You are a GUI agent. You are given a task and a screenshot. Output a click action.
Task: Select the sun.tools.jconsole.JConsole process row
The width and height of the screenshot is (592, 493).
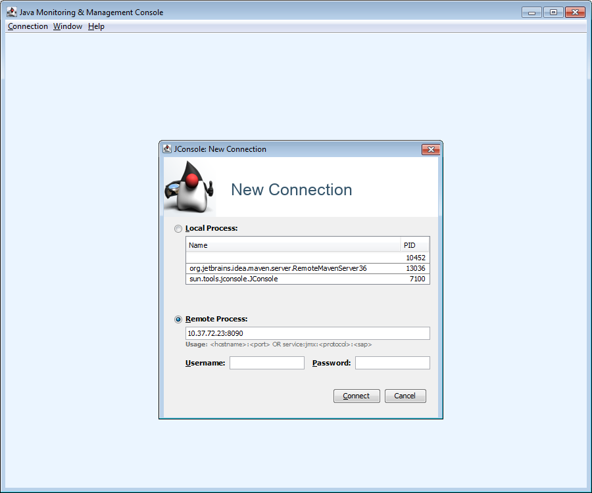coord(308,279)
